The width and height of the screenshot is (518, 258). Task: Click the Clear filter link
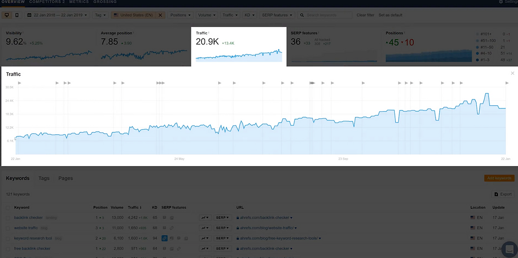(x=365, y=15)
